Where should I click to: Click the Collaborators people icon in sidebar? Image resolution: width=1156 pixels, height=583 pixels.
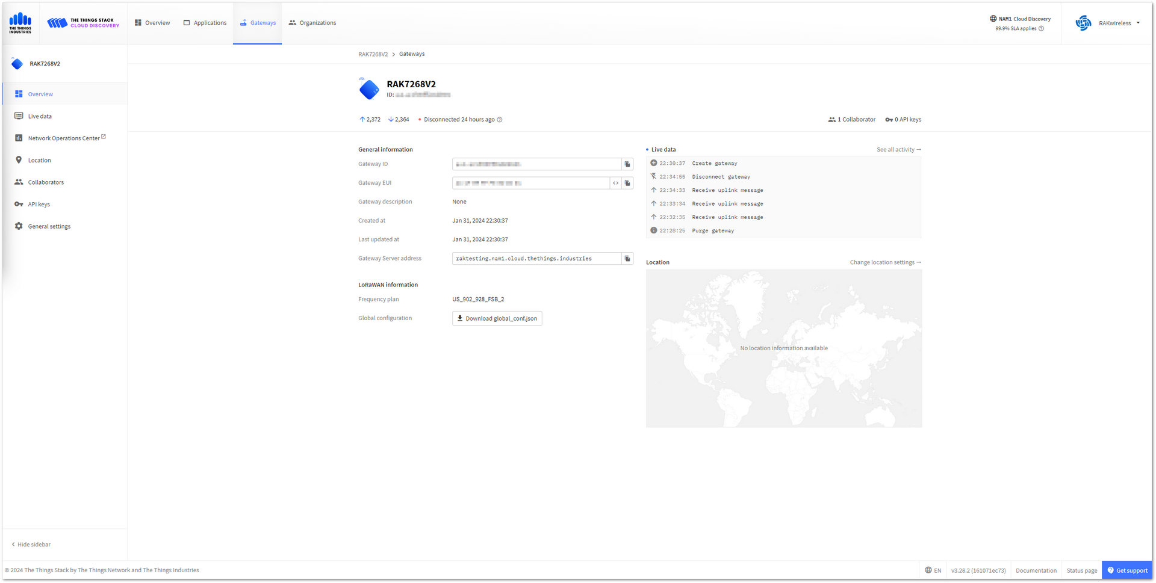(19, 182)
